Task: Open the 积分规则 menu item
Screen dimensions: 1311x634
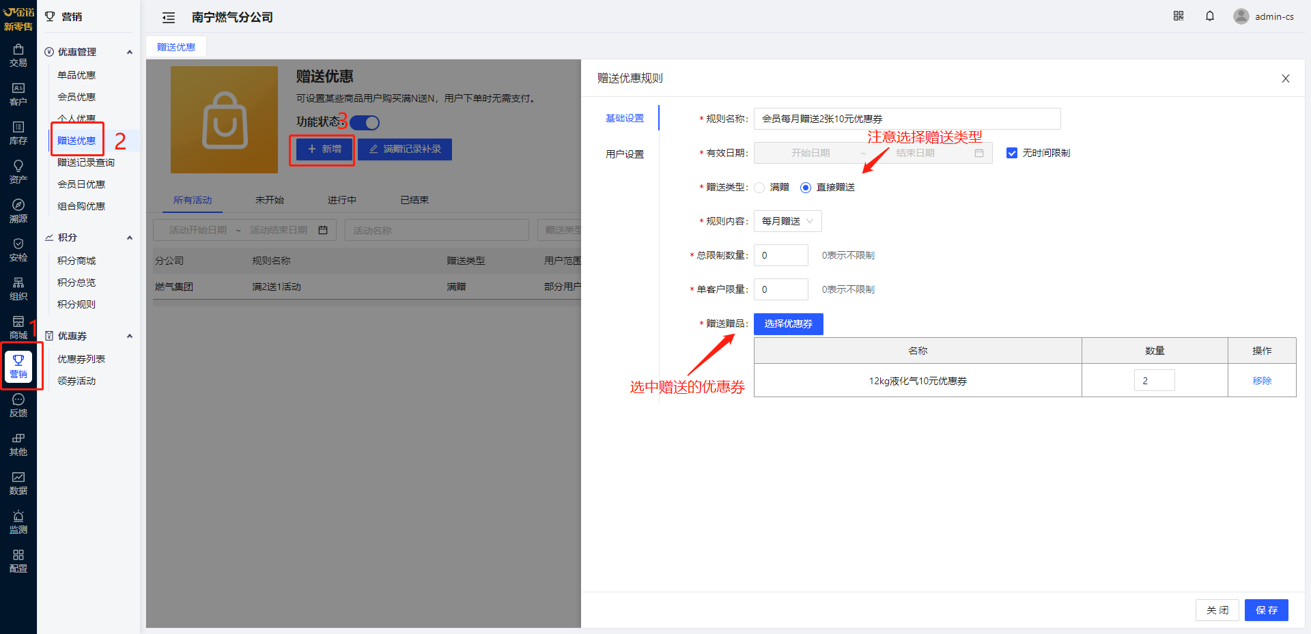Action: (x=76, y=304)
